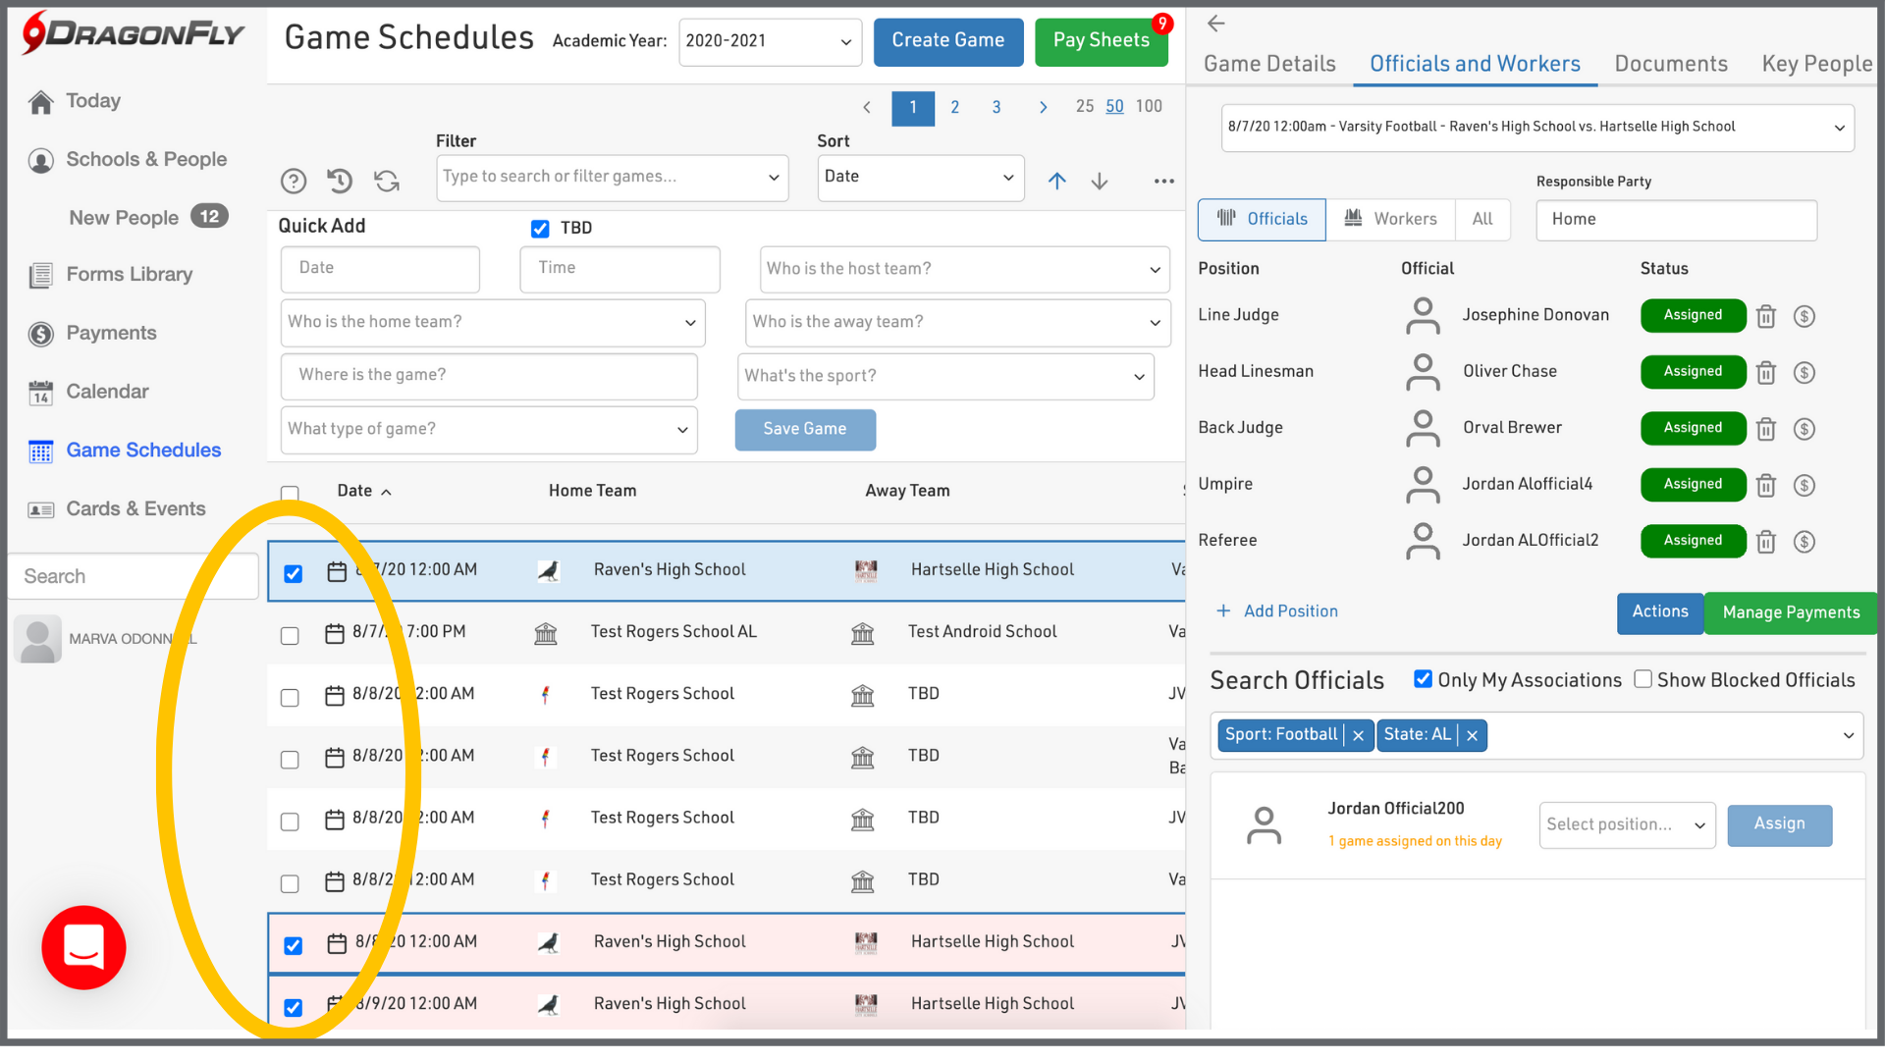Delete the Line Judge assignment via trash icon
Viewport: 1885px width, 1060px height.
(1766, 316)
